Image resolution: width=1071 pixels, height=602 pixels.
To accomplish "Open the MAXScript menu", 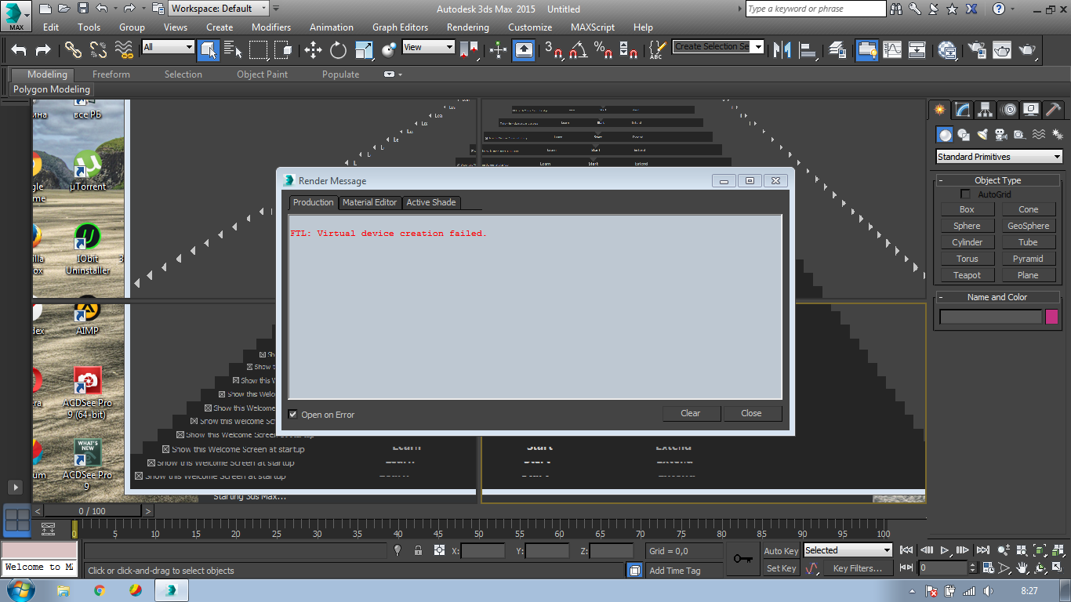I will pos(593,27).
